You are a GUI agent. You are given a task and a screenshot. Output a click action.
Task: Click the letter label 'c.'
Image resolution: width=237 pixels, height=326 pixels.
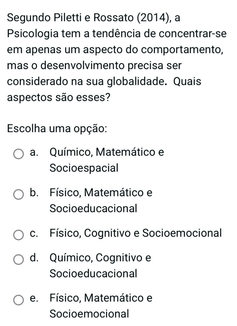pyautogui.click(x=34, y=233)
